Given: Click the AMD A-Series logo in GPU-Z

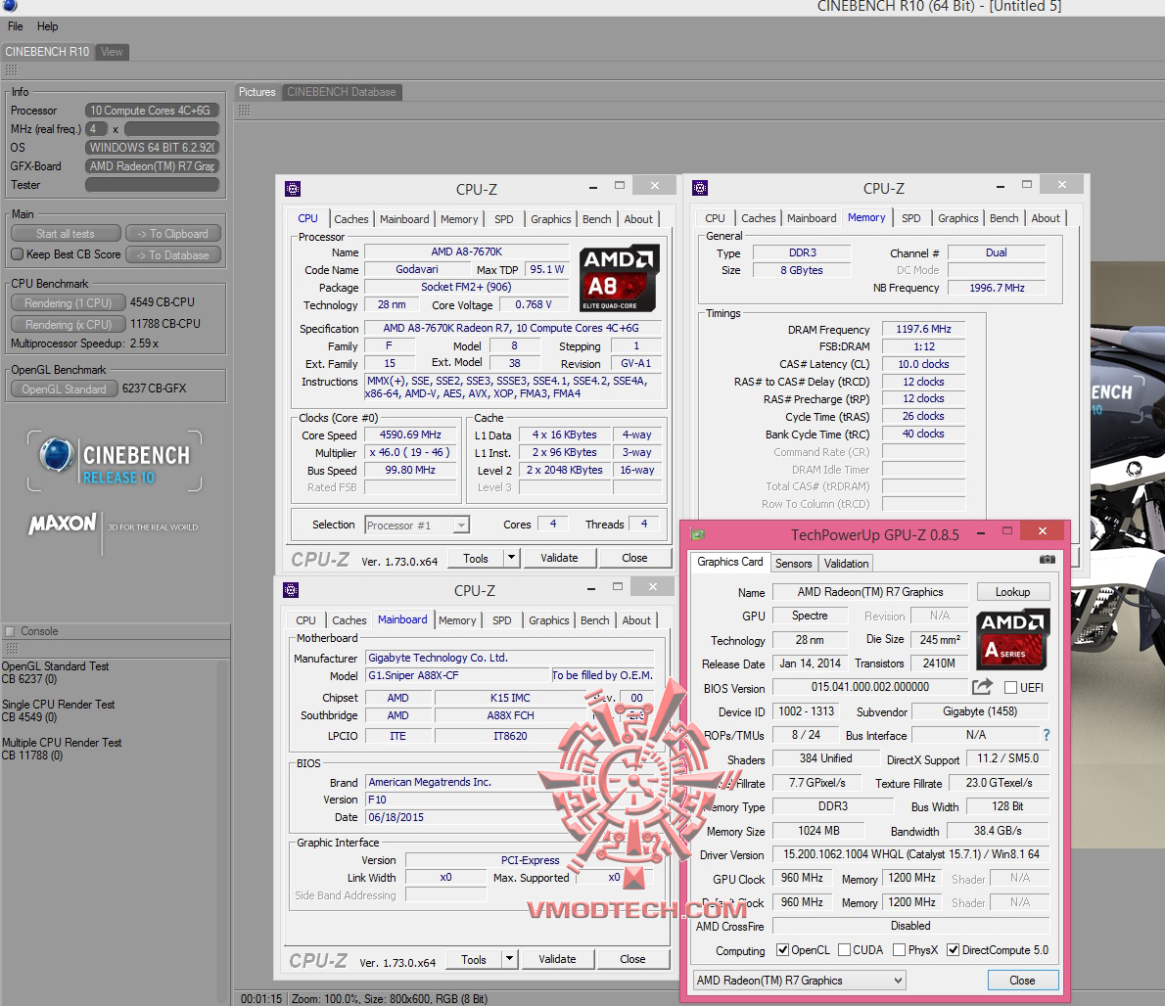Looking at the screenshot, I should point(1012,640).
